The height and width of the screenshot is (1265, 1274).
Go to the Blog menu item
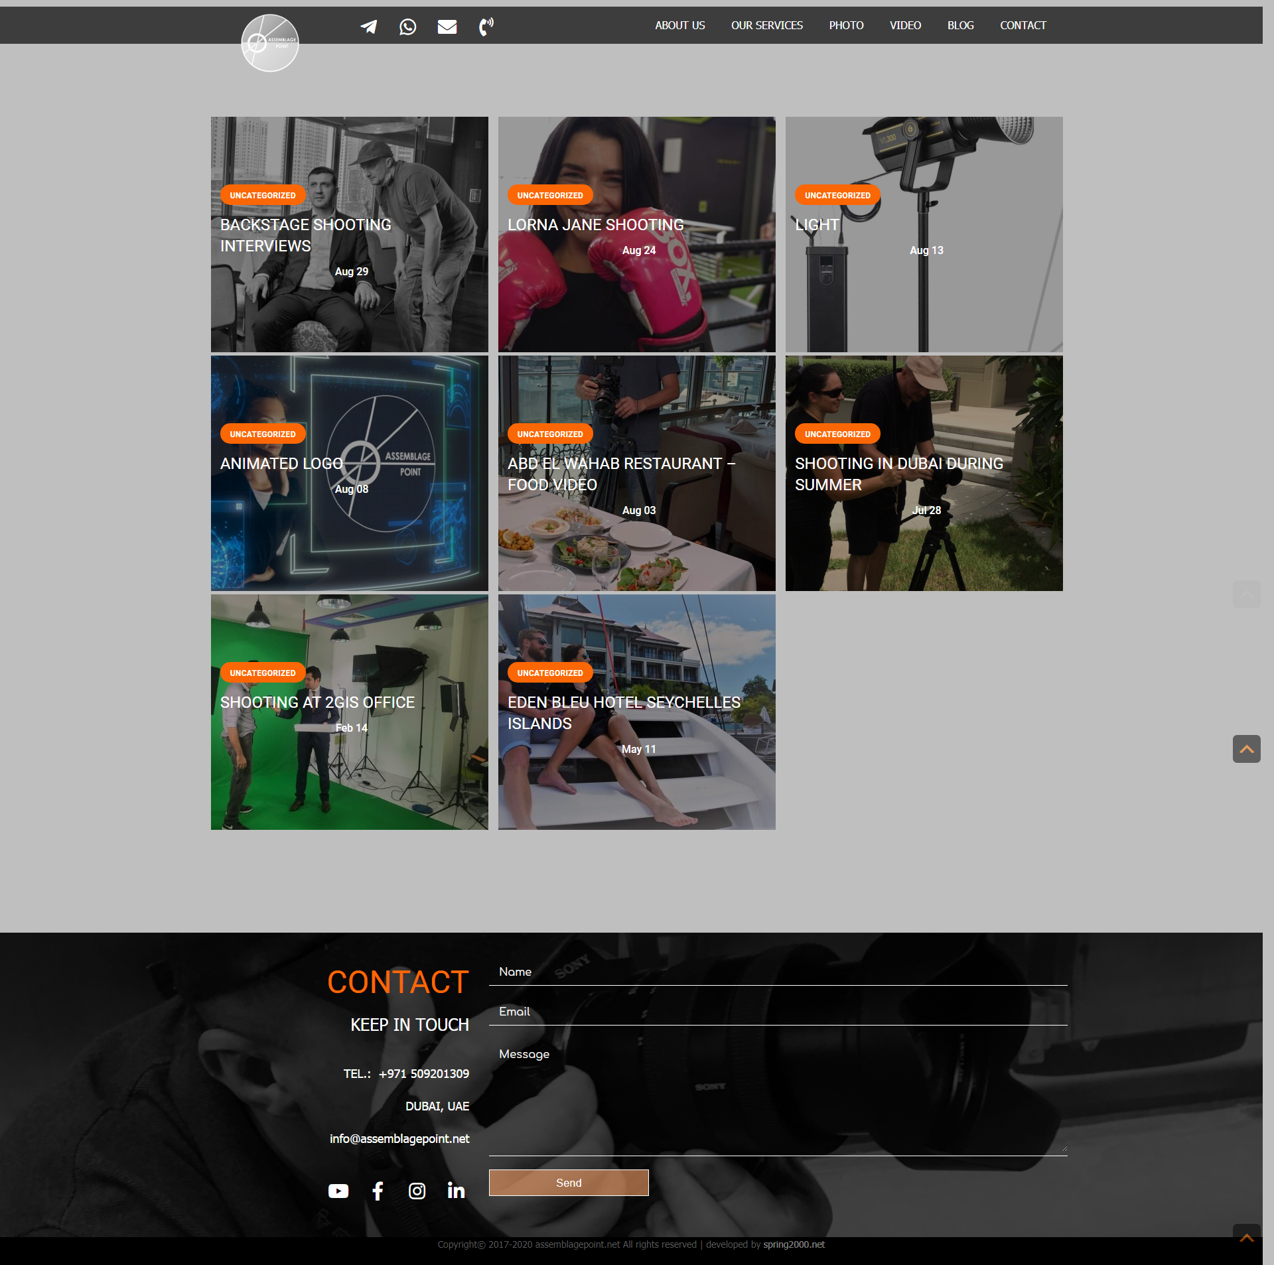pos(961,25)
